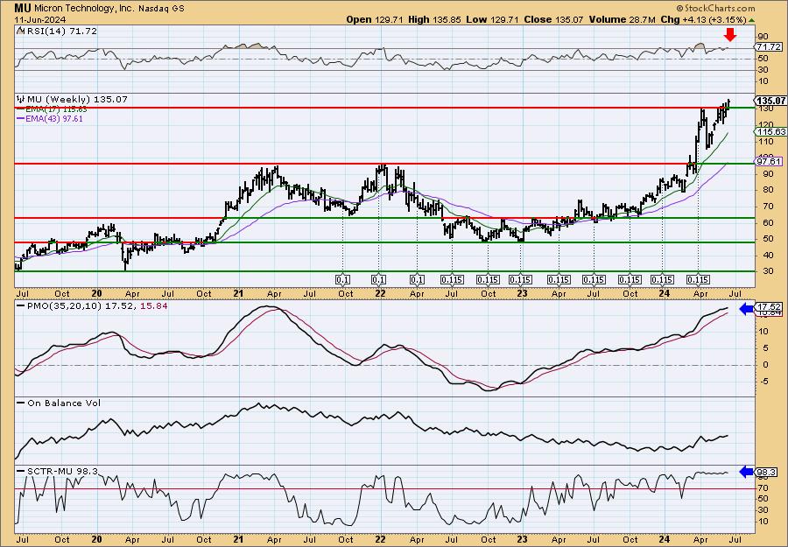Click the -5 label on the PMO axis
This screenshot has width=788, height=547.
(x=763, y=382)
